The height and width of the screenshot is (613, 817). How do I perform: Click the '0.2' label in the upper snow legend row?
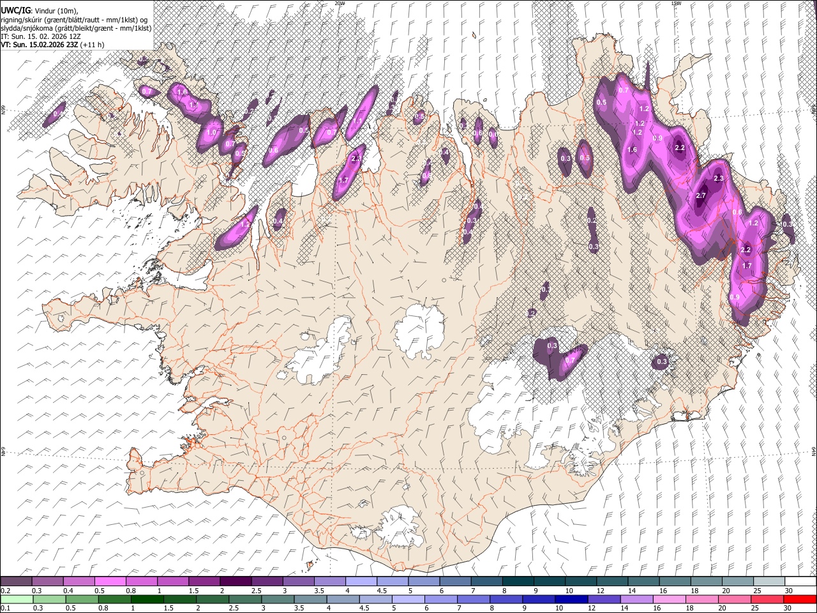5,591
